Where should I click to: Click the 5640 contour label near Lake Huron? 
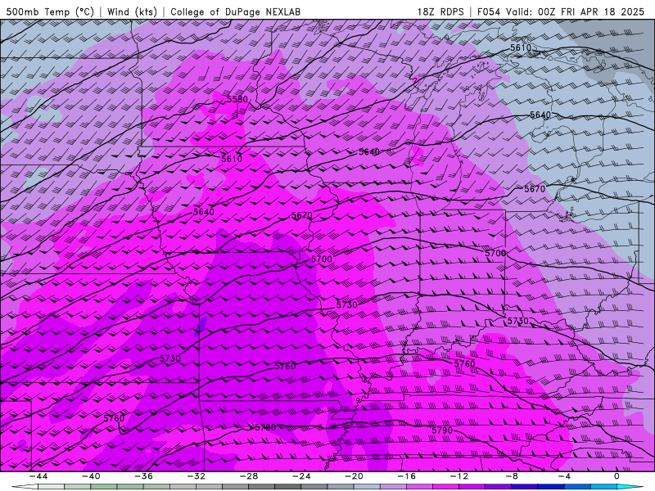pyautogui.click(x=540, y=115)
